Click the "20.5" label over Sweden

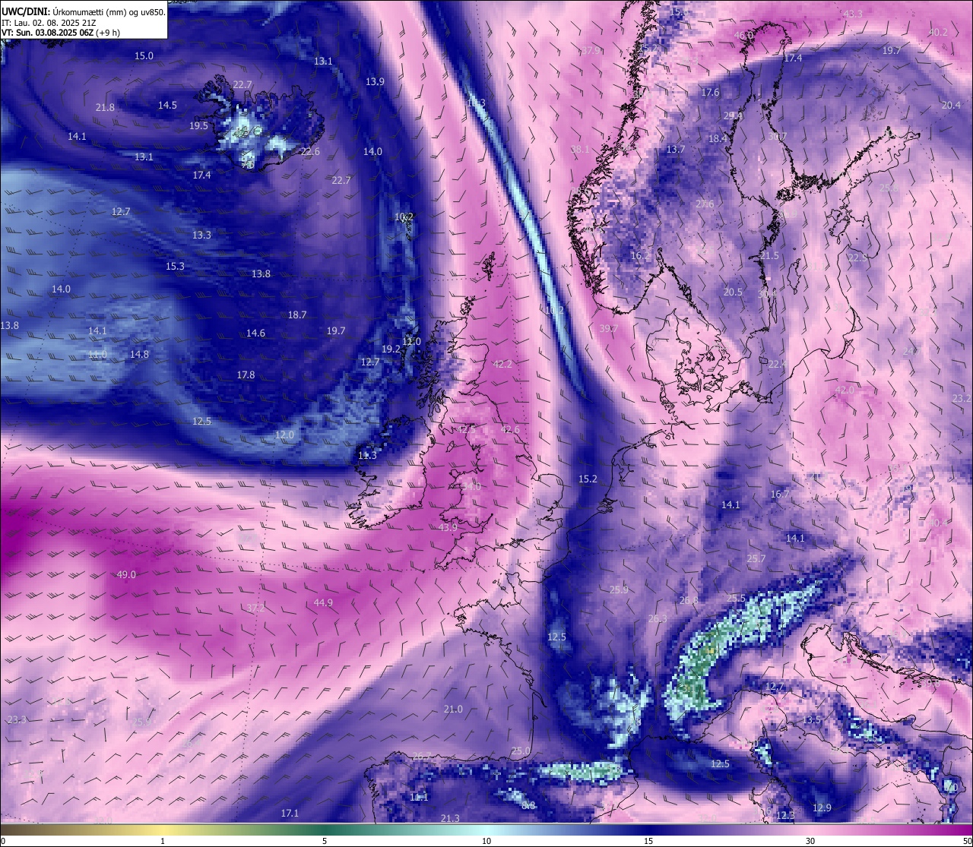point(733,292)
